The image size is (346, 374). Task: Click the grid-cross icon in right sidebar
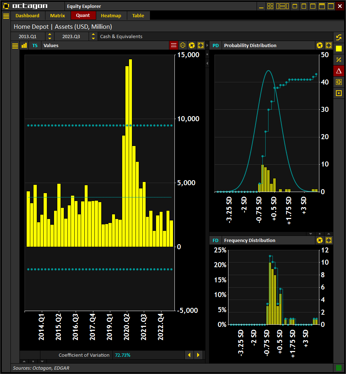point(339,82)
